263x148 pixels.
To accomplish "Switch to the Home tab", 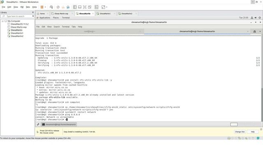I will [42, 14].
